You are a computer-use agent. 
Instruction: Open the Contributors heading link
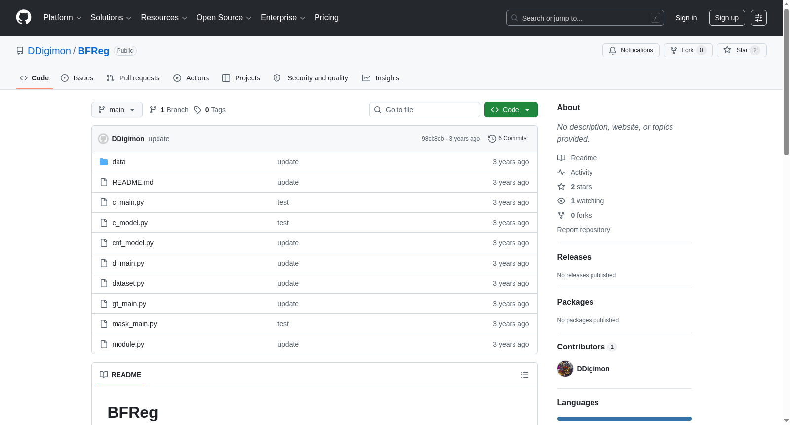[x=587, y=347]
